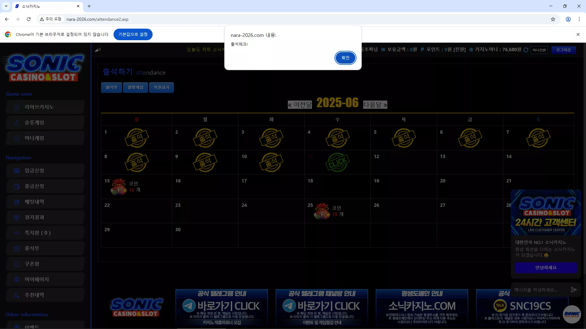The width and height of the screenshot is (586, 329).
Task: Open the 평생도메인 안내 banner
Action: [422, 307]
